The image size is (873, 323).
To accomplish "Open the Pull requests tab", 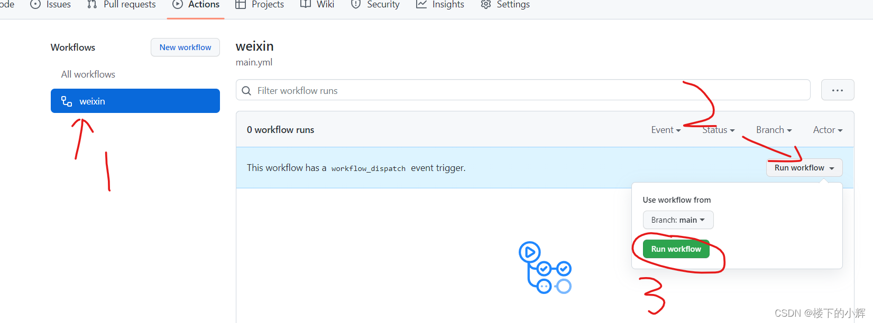I will coord(122,5).
